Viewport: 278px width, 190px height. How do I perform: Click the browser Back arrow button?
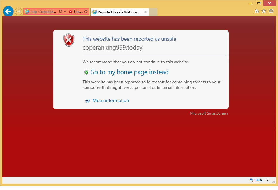click(x=8, y=11)
